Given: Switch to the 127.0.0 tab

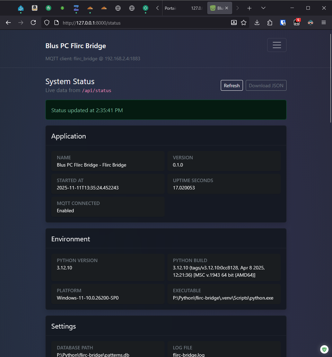Looking at the screenshot, I should tap(196, 8).
